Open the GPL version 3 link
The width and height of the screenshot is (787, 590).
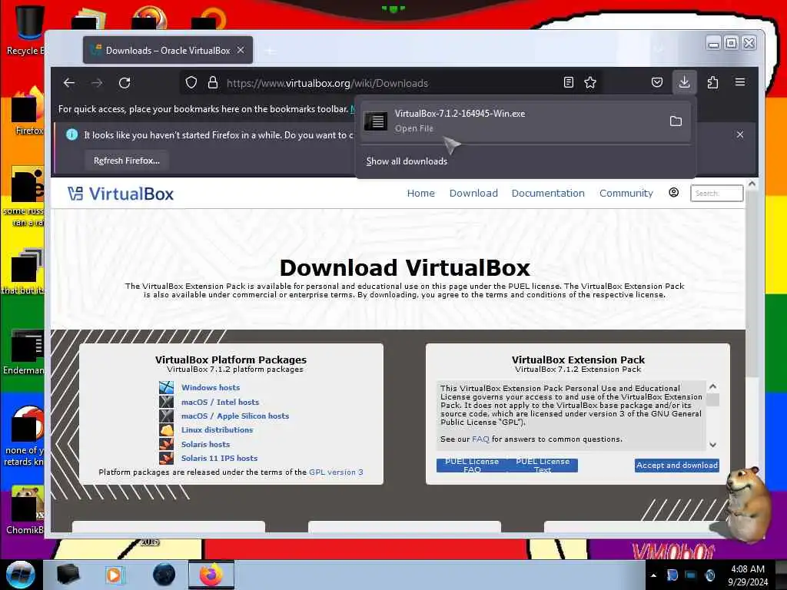click(336, 472)
